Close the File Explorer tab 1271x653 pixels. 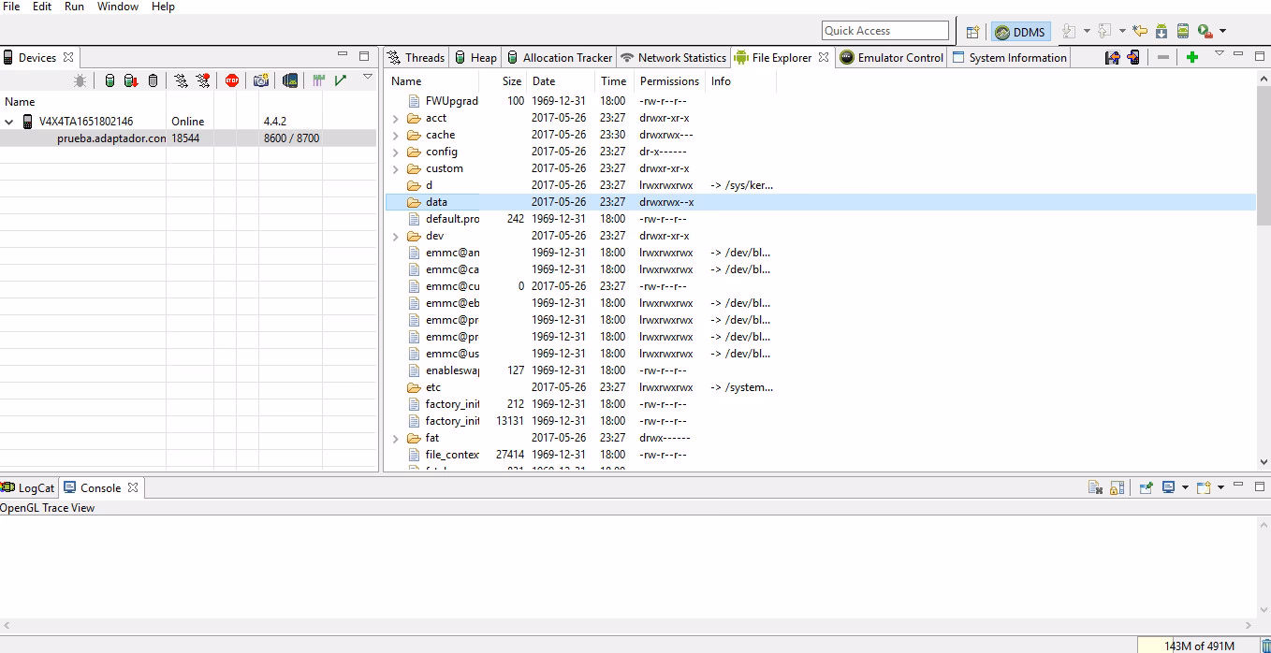pos(824,57)
